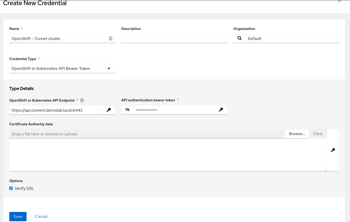The height and width of the screenshot is (222, 350).
Task: Click the 'Options' label
Action: point(16,181)
